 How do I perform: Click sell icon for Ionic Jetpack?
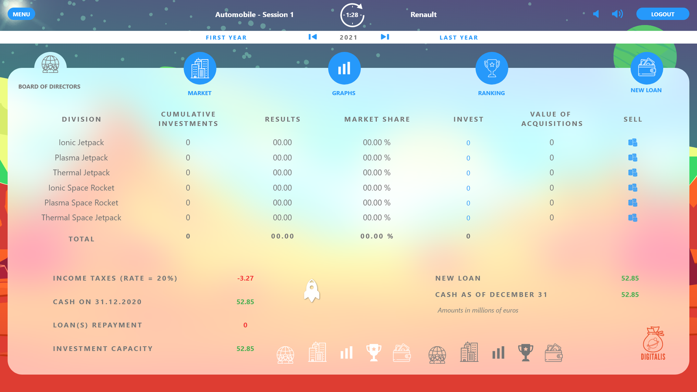(633, 142)
